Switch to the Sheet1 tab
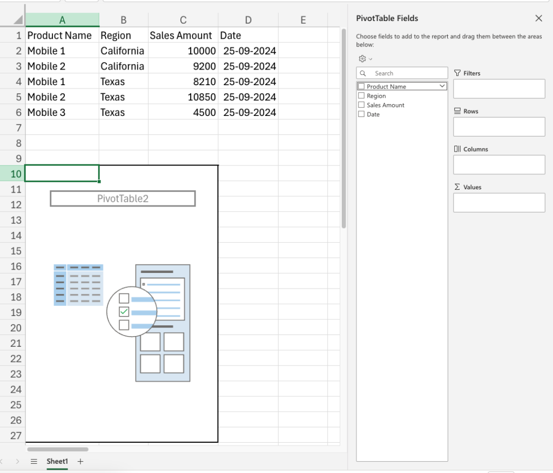Image resolution: width=553 pixels, height=473 pixels. coord(57,462)
